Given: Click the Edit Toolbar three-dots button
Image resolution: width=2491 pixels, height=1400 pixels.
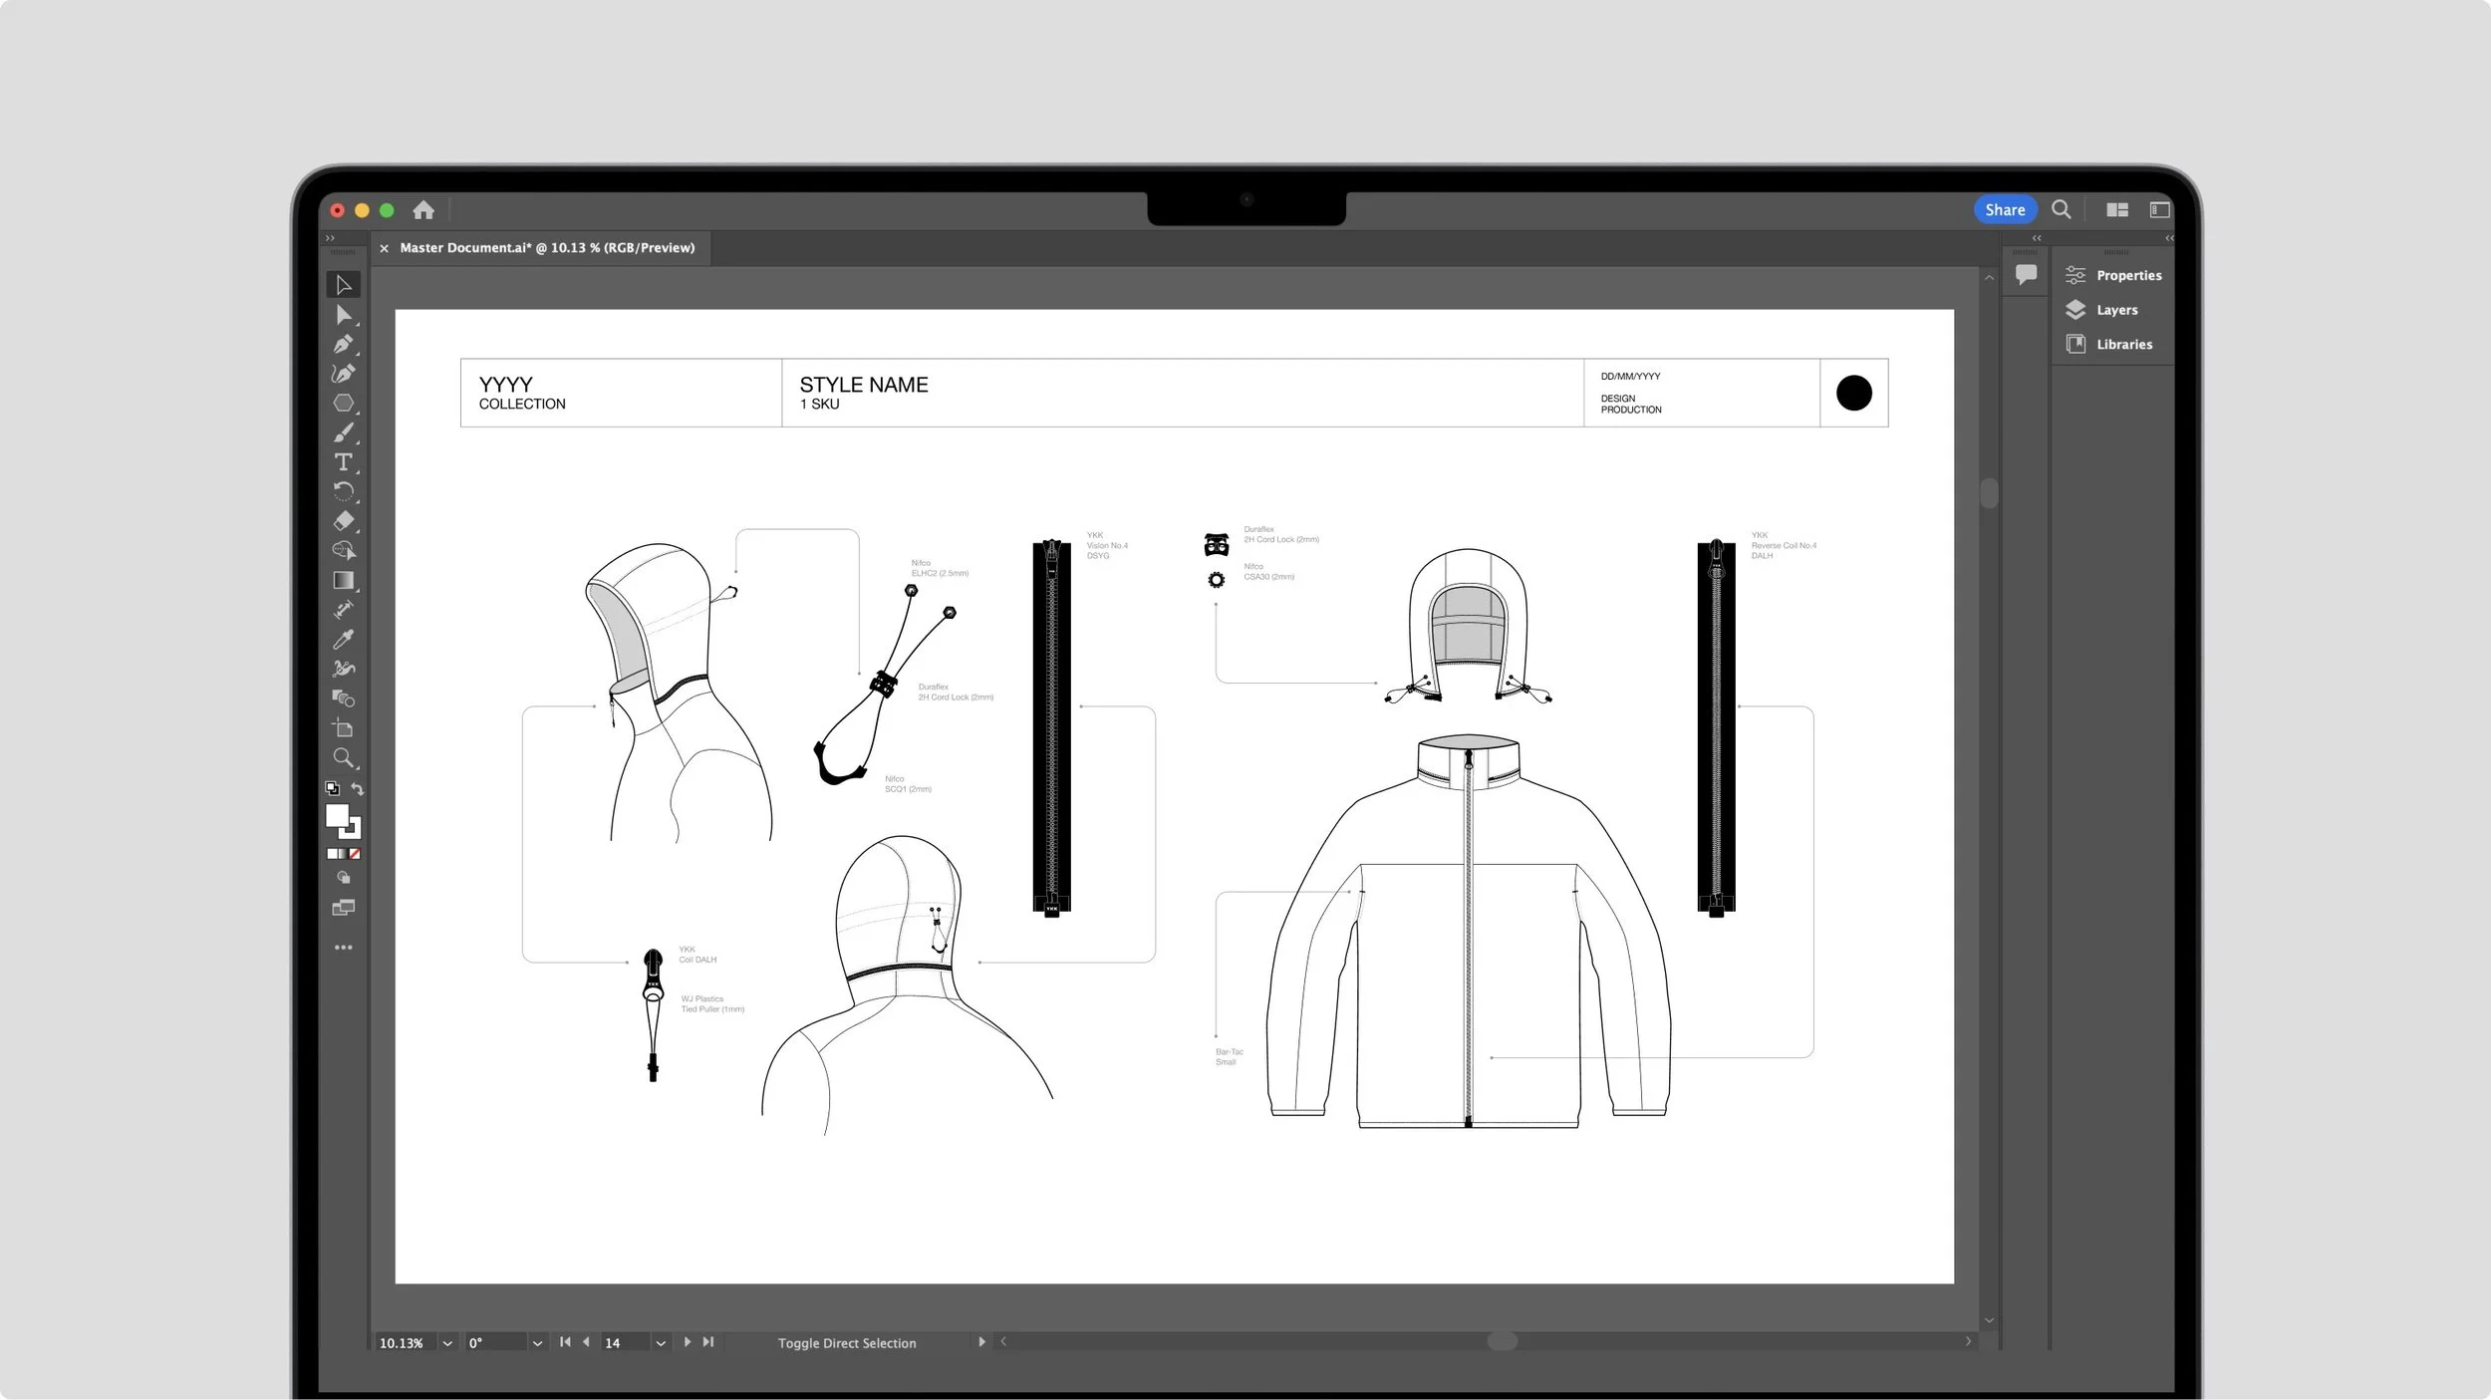Looking at the screenshot, I should [343, 948].
